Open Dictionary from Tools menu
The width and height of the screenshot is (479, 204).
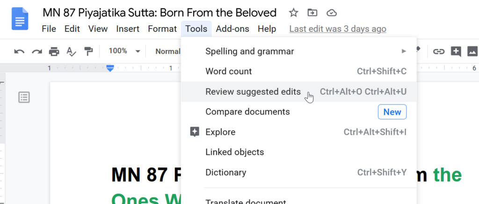(299, 173)
